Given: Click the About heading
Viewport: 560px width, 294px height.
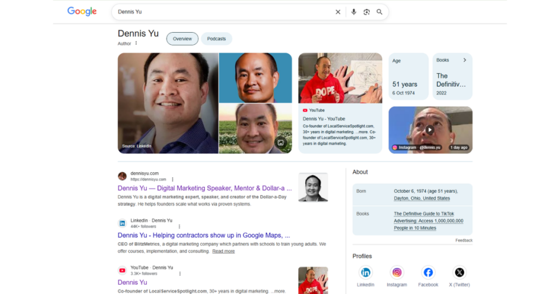Looking at the screenshot, I should click(x=360, y=172).
